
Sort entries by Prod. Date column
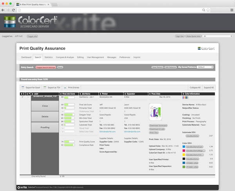(x=165, y=94)
